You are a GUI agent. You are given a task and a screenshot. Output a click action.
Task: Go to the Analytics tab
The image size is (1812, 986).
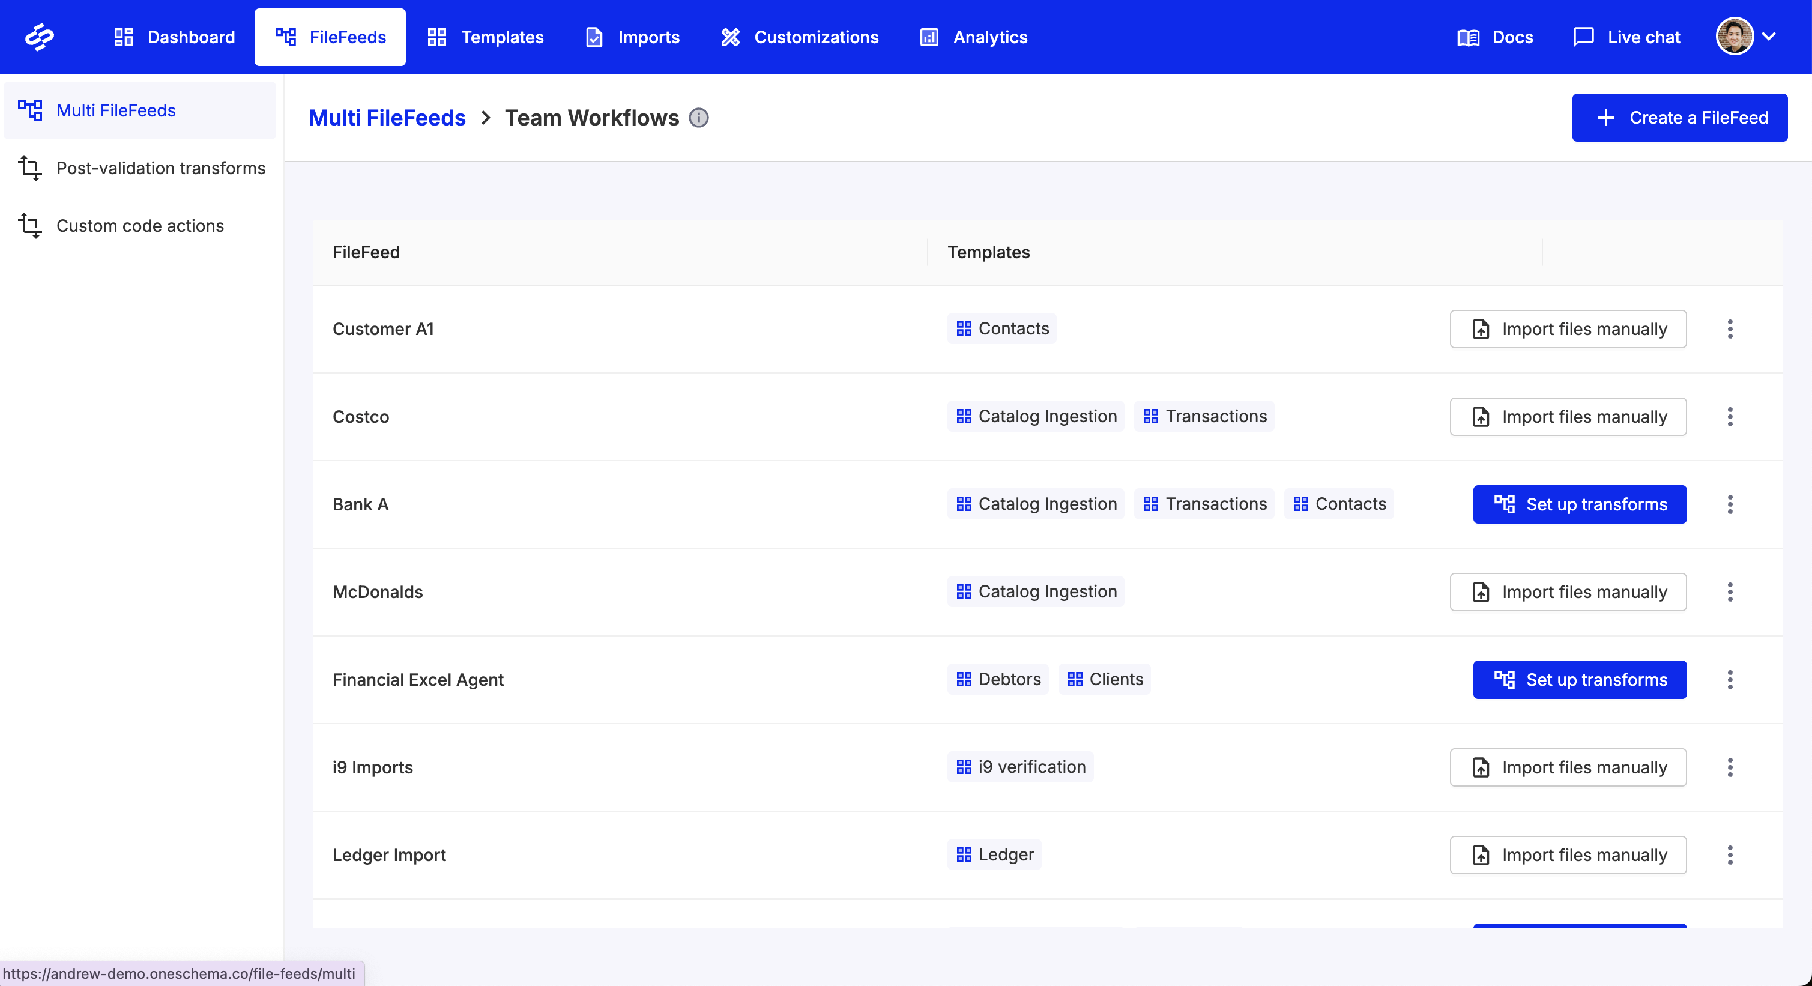(973, 37)
